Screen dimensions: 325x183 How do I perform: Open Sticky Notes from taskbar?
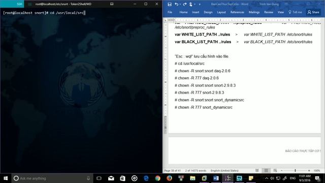click(251, 178)
